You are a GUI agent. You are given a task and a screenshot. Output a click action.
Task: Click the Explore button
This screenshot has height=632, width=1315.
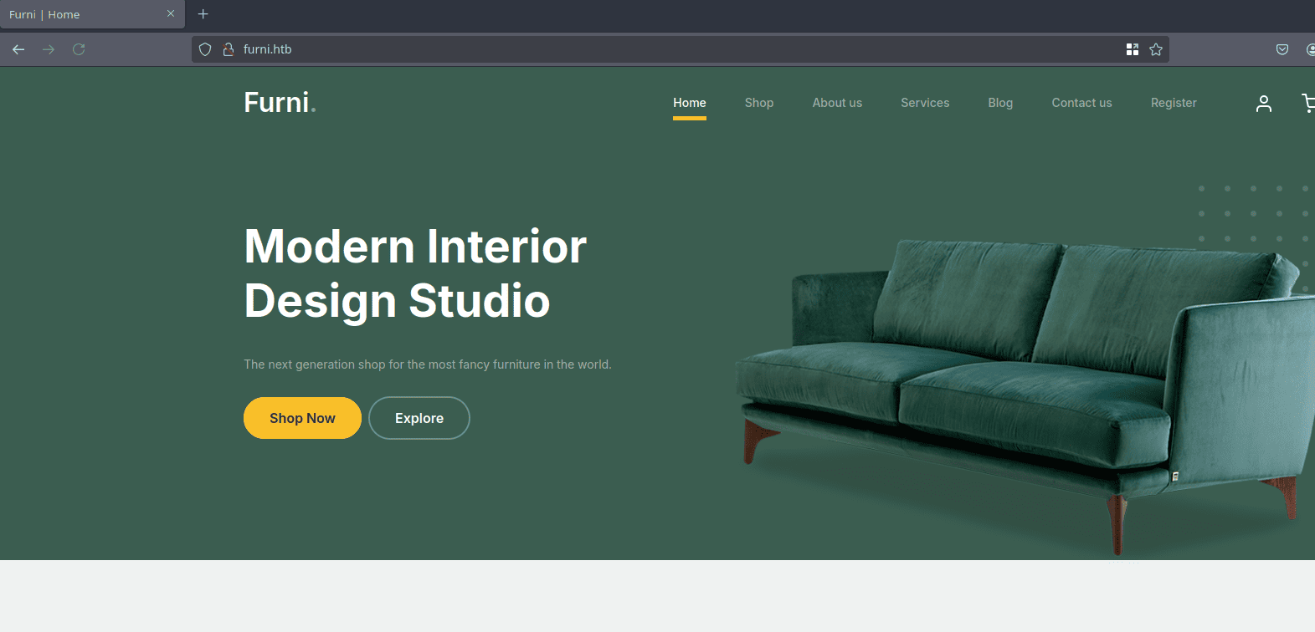419,418
